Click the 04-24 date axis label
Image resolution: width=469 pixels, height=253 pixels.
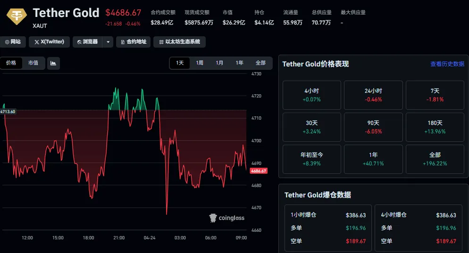(150, 238)
